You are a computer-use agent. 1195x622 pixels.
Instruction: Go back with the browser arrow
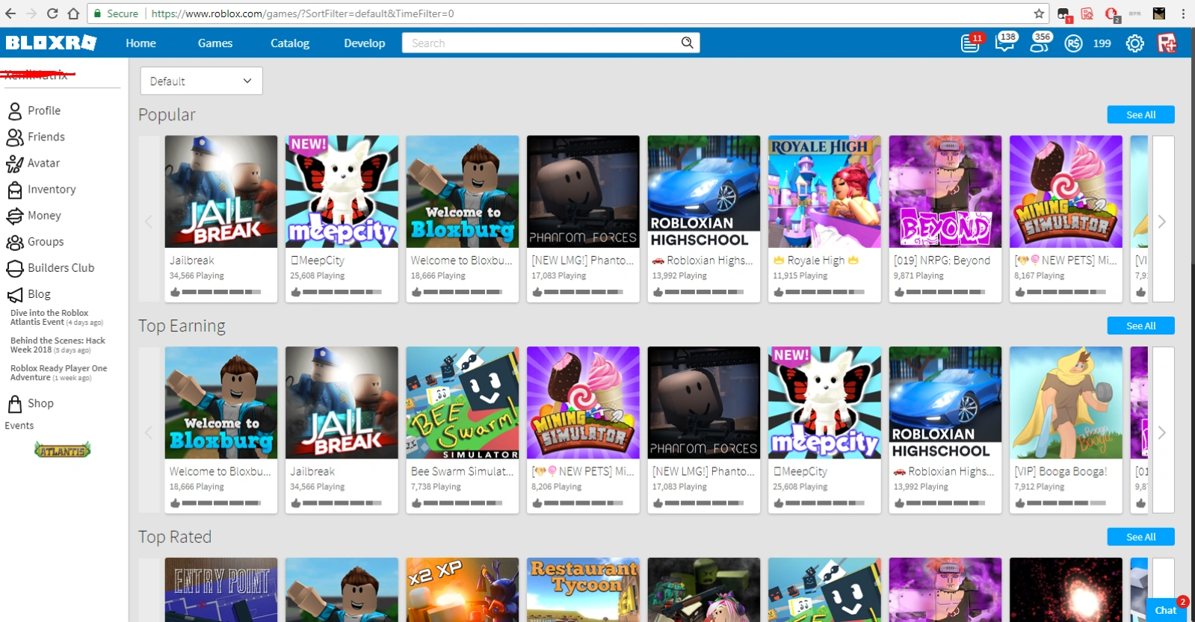10,13
